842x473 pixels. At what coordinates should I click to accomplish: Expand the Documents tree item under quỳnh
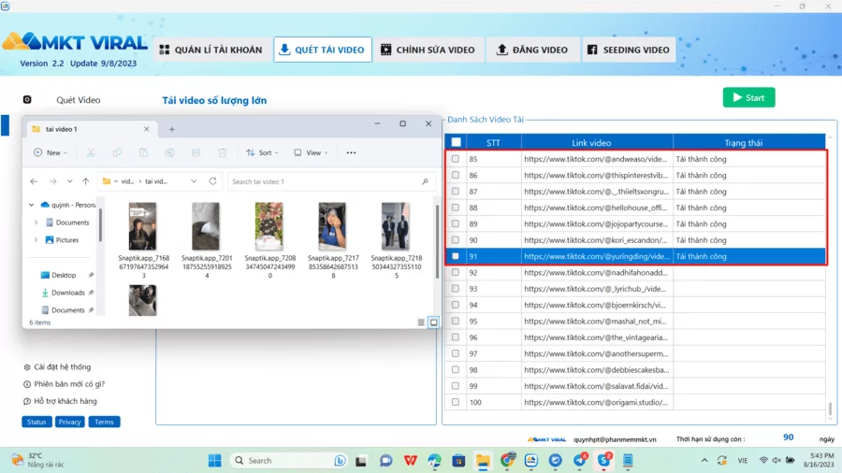tap(36, 222)
